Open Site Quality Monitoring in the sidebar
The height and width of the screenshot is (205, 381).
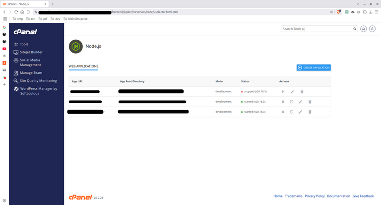tap(38, 81)
